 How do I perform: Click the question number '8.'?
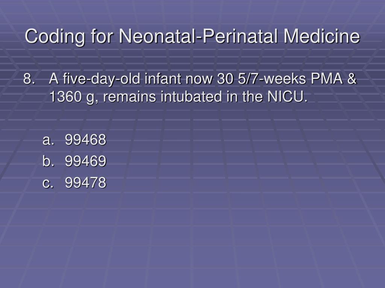click(x=29, y=79)
